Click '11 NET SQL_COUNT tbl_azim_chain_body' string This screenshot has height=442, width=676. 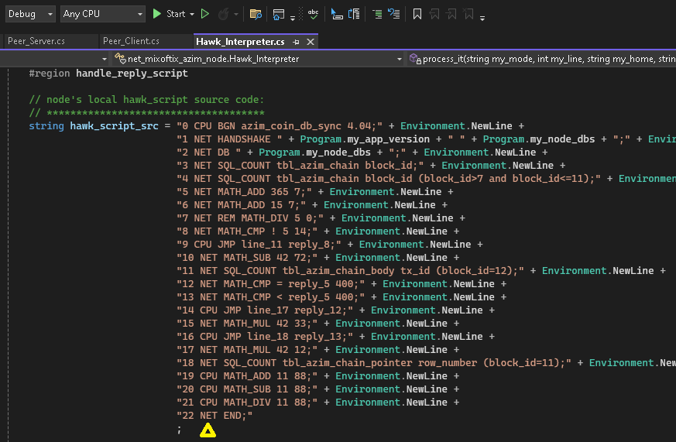pos(350,271)
